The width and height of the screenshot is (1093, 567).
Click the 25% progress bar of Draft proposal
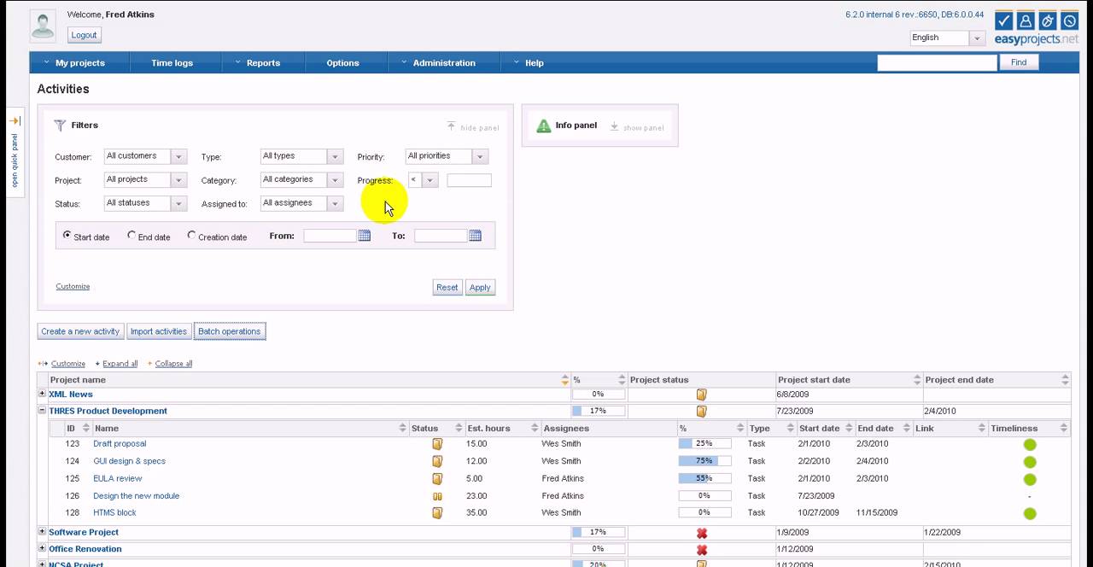[x=705, y=444]
